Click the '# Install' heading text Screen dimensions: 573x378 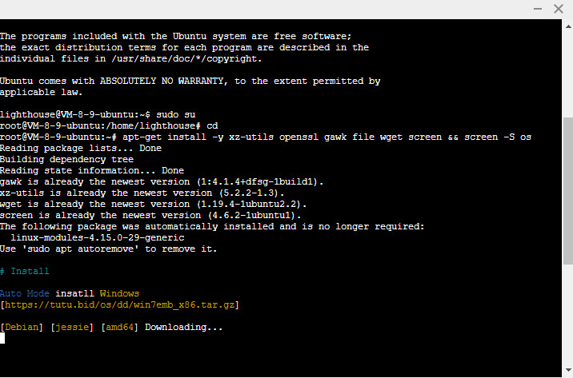25,271
